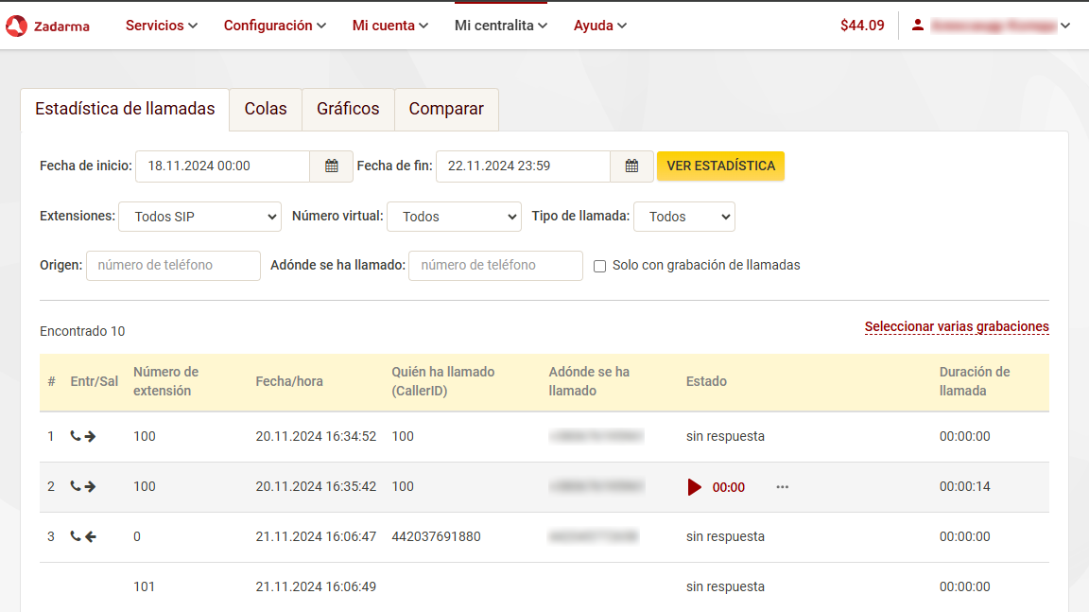Image resolution: width=1089 pixels, height=612 pixels.
Task: Click the Número de extensión column header
Action: (166, 381)
